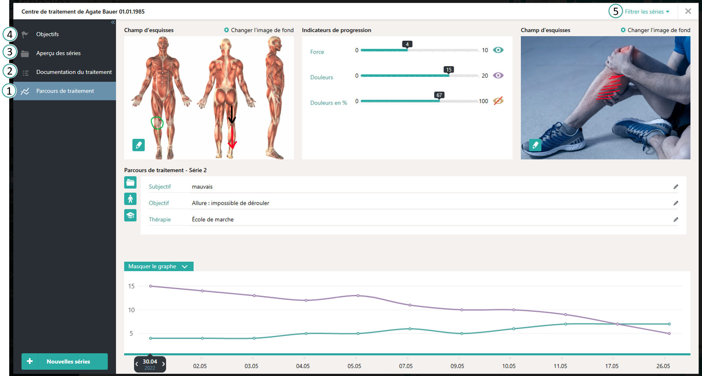This screenshot has width=702, height=376.
Task: Hide the Douleurs indicator with its eye toggle
Action: (498, 75)
